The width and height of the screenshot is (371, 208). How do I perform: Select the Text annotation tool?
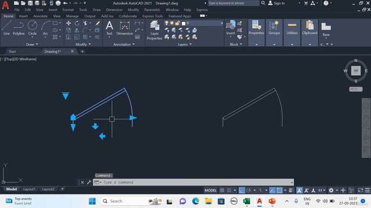[x=110, y=28]
